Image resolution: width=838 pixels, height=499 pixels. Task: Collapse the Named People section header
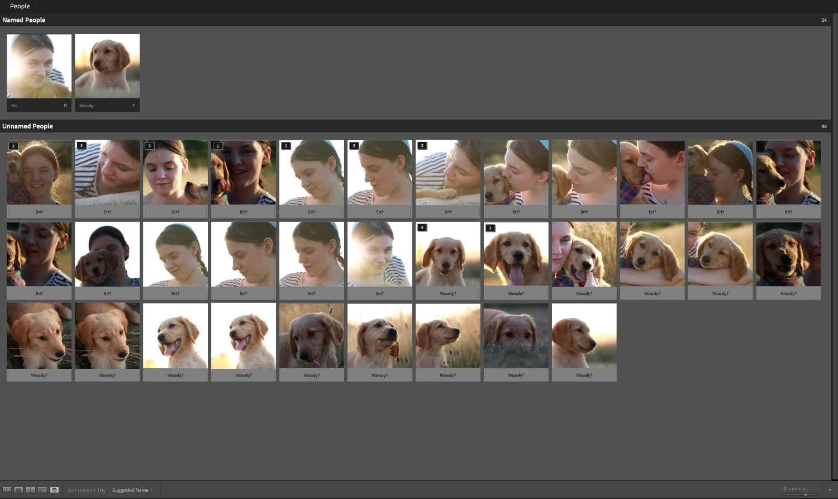[x=24, y=20]
